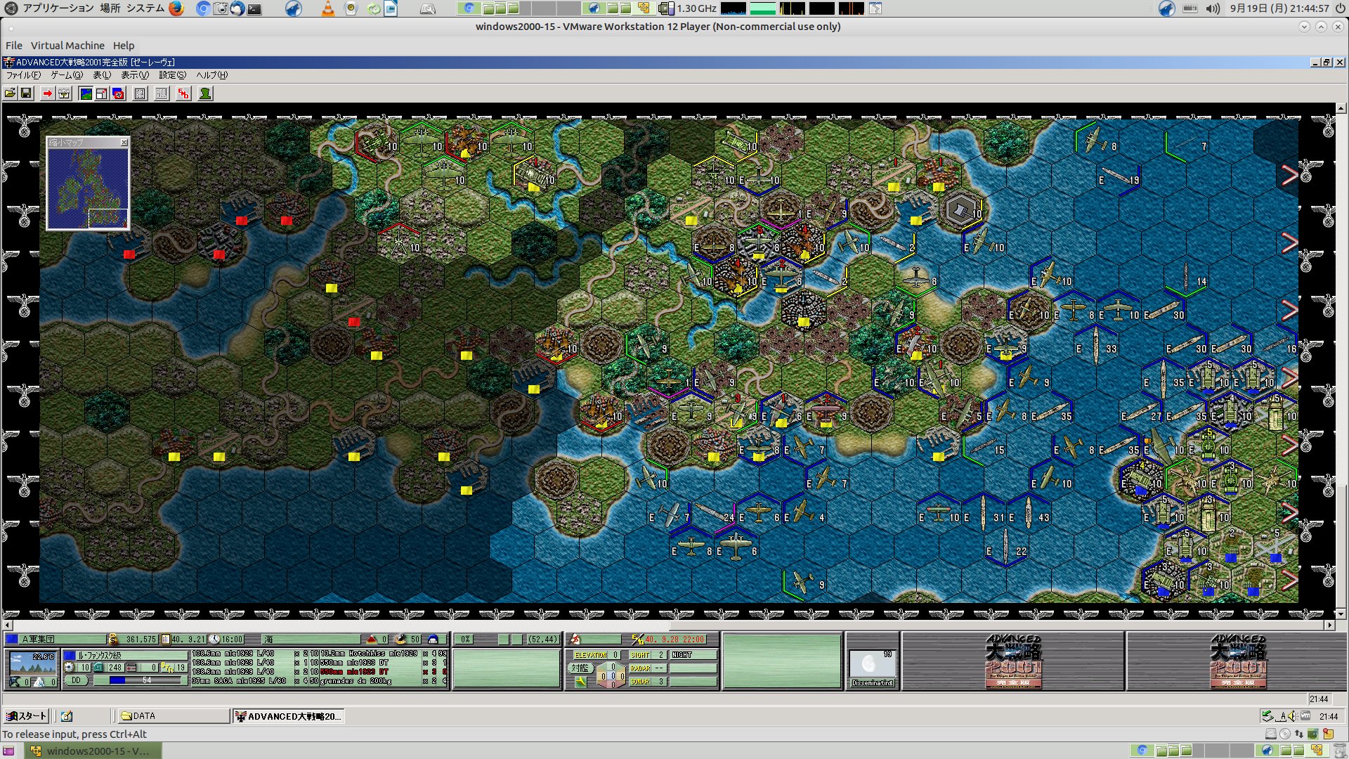
Task: Switch to the DATA taskbar window
Action: click(173, 716)
